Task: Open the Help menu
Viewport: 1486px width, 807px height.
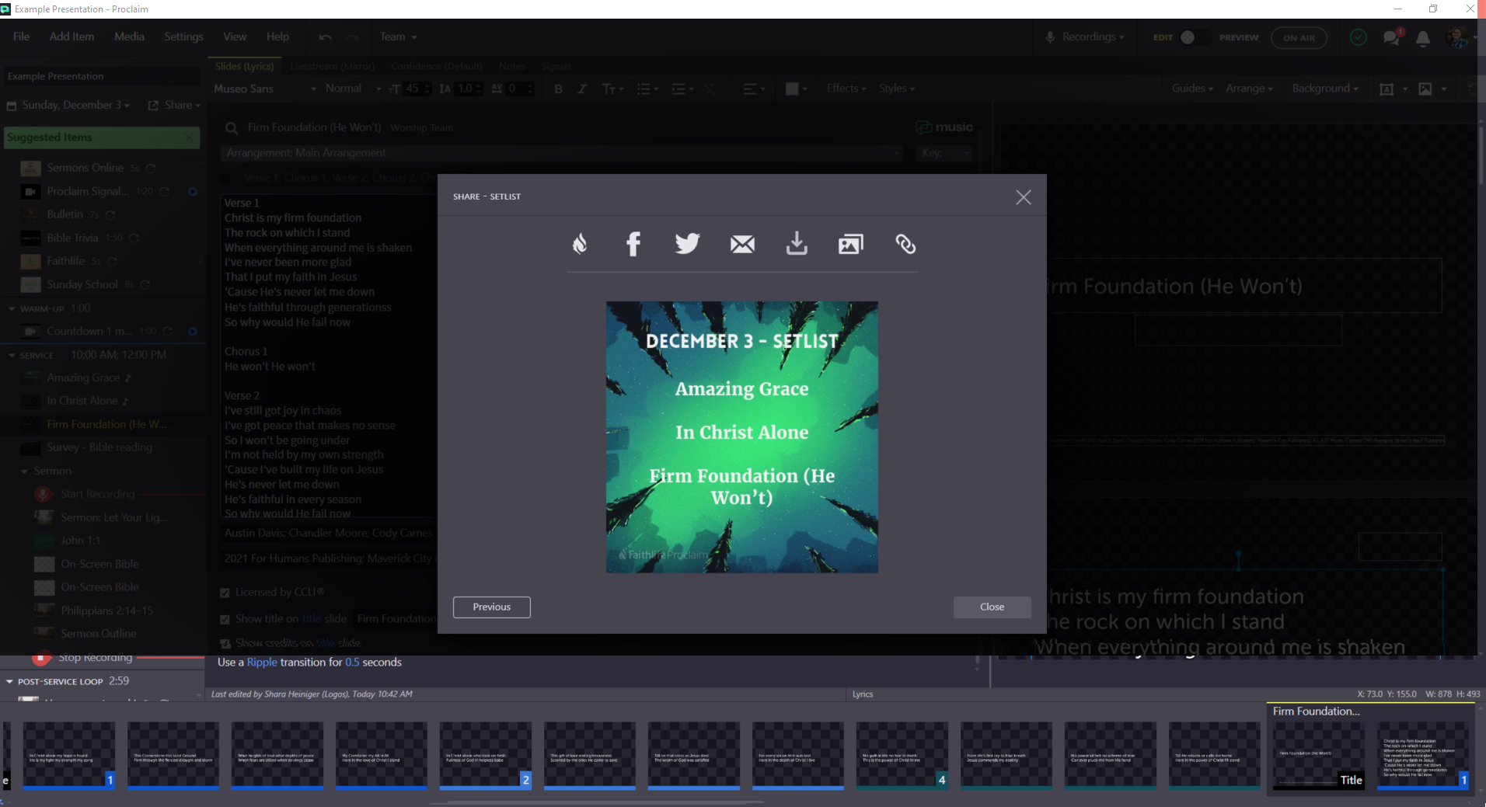Action: point(277,37)
